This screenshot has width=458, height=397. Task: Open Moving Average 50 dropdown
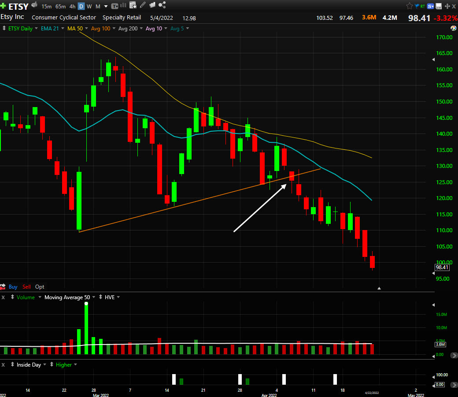pos(94,297)
